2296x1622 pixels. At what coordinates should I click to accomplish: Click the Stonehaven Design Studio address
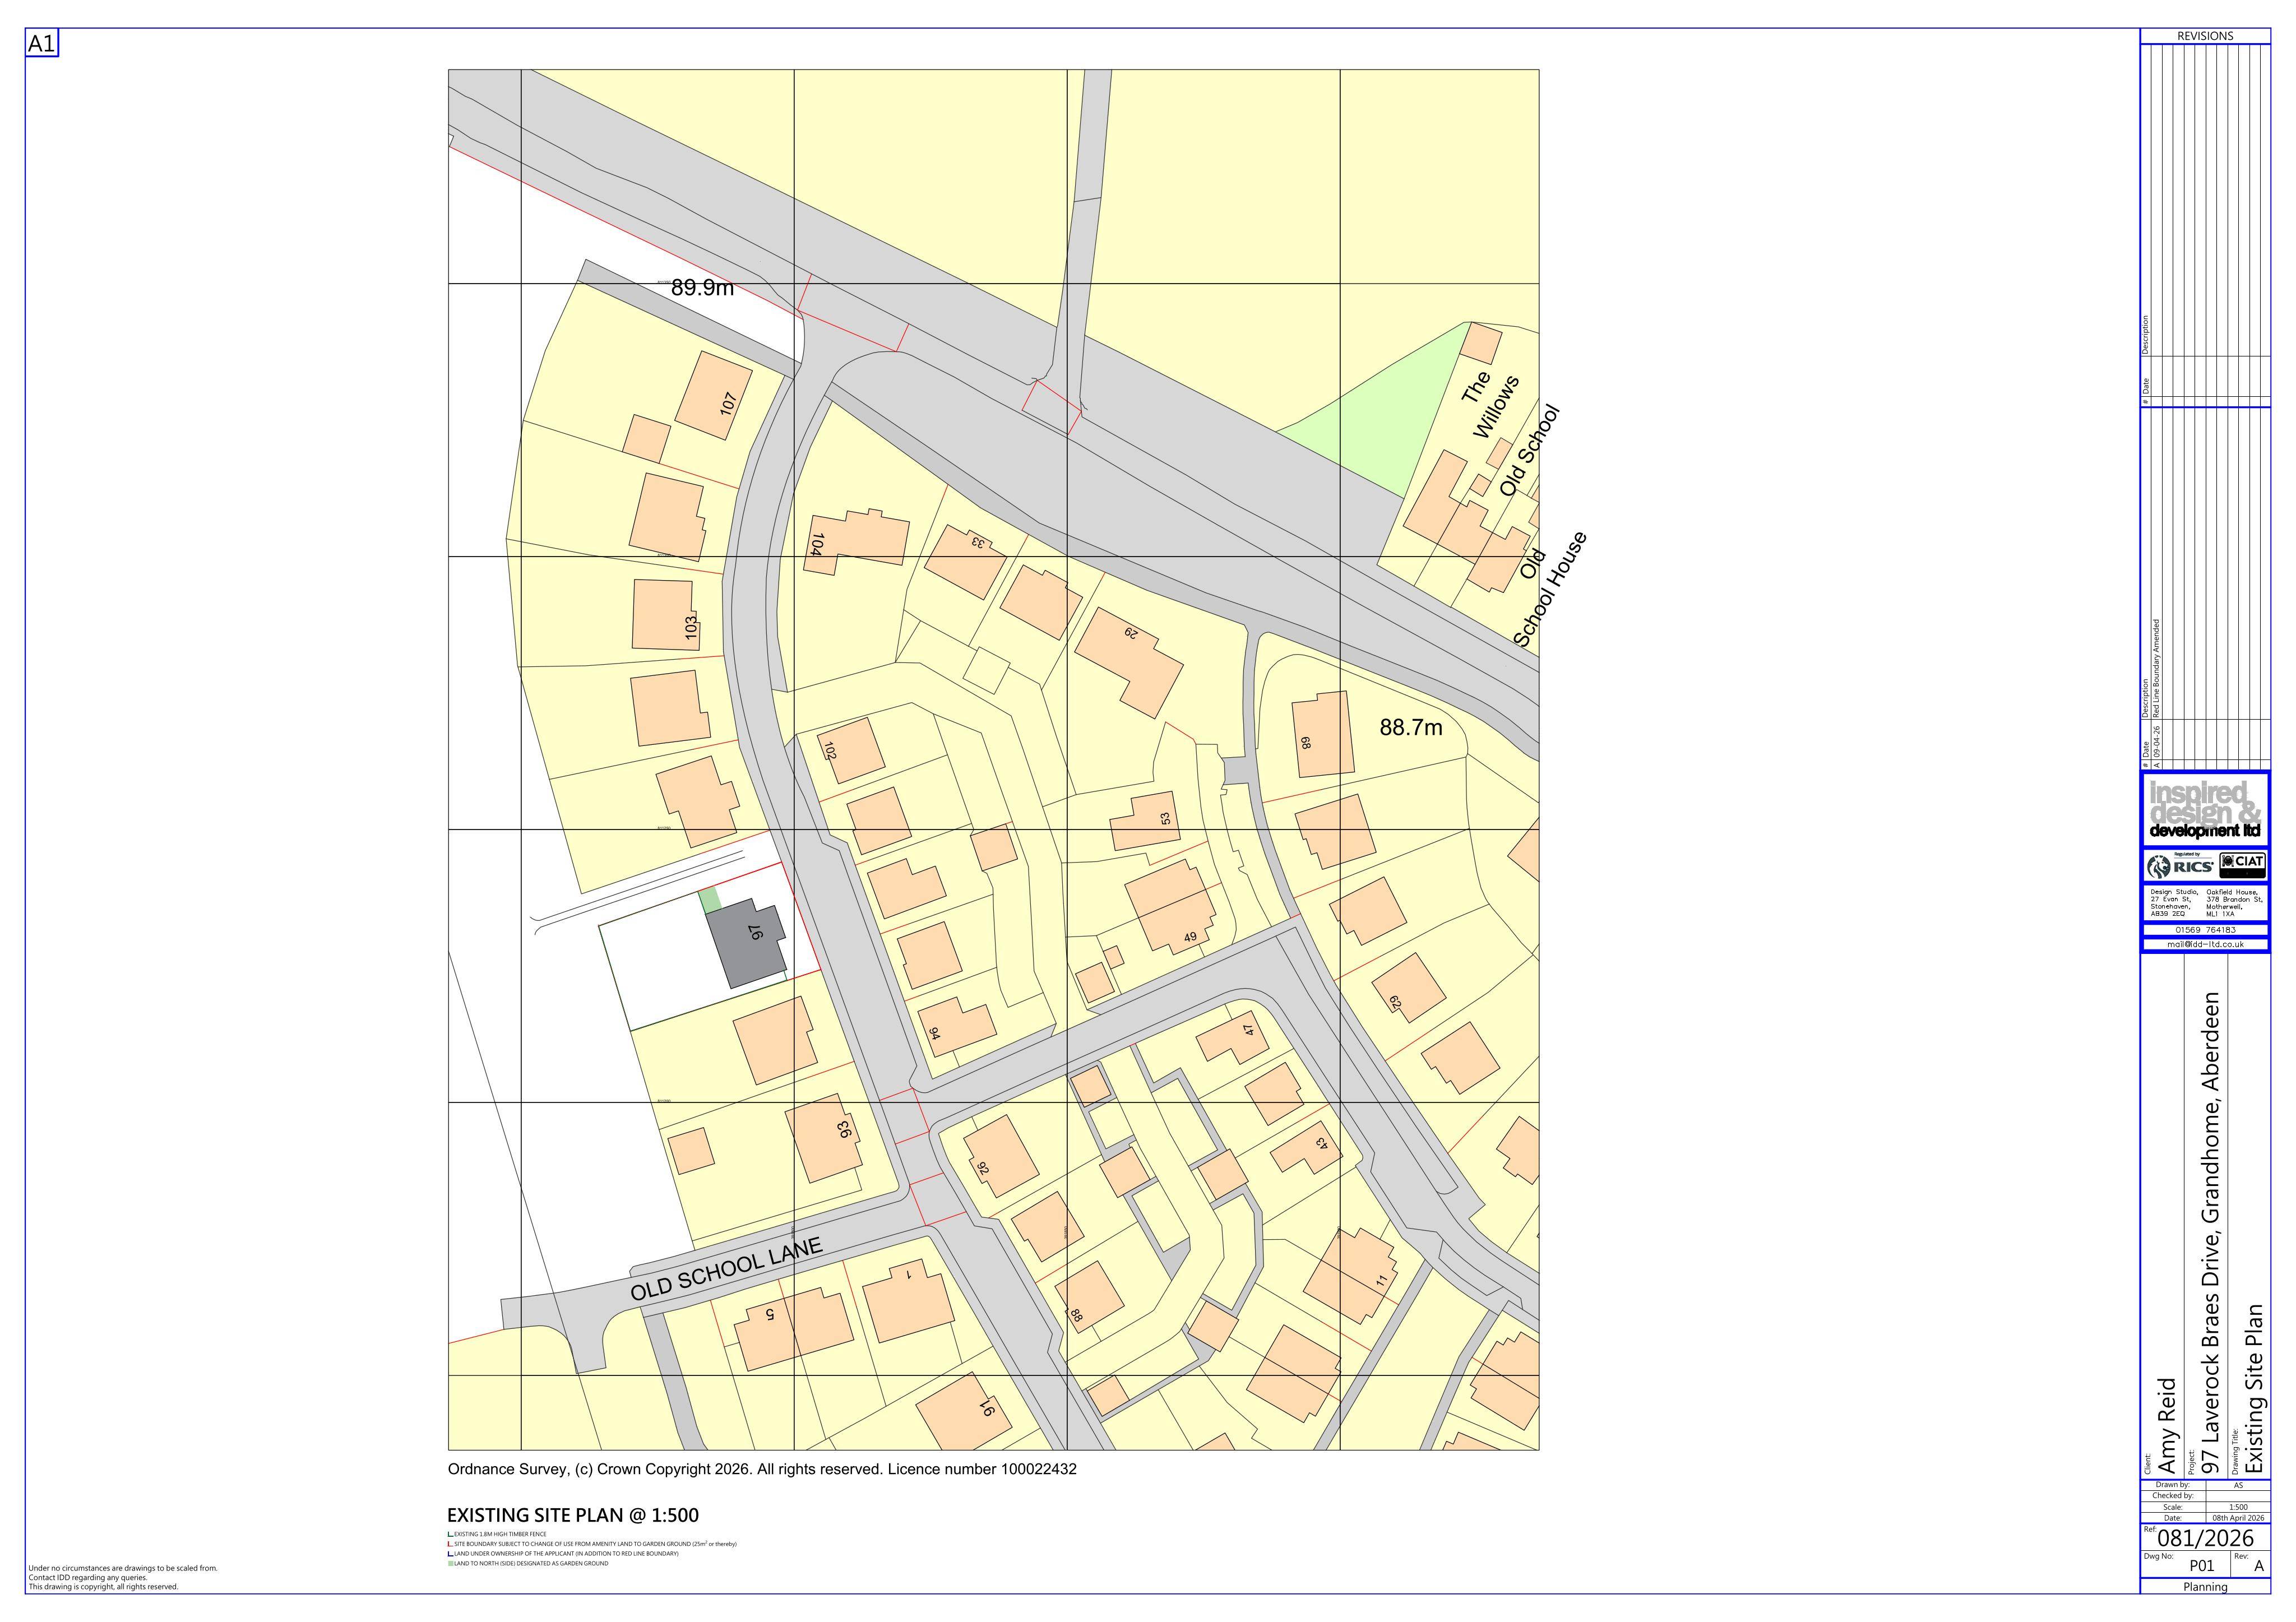tap(2174, 903)
